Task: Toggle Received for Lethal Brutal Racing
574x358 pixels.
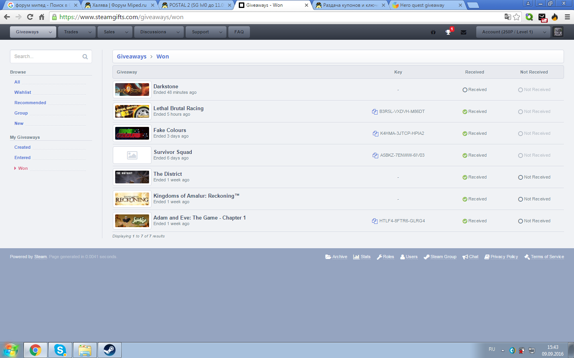Action: (474, 112)
